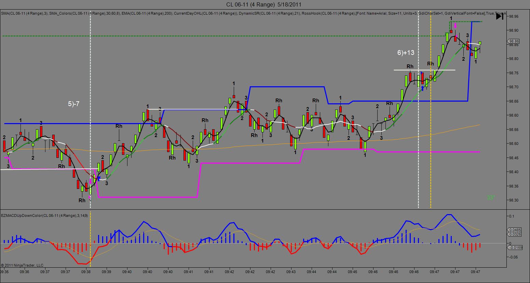Click the 0.0485 MACD value marker
The image size is (530, 283).
click(x=515, y=230)
